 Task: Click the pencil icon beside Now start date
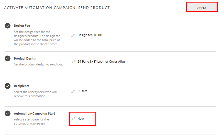point(73,119)
